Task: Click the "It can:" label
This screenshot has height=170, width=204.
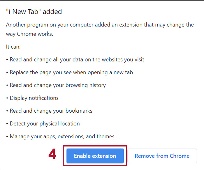Action: pos(14,47)
